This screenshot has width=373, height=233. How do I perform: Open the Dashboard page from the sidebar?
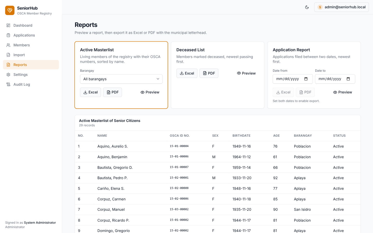(31, 25)
